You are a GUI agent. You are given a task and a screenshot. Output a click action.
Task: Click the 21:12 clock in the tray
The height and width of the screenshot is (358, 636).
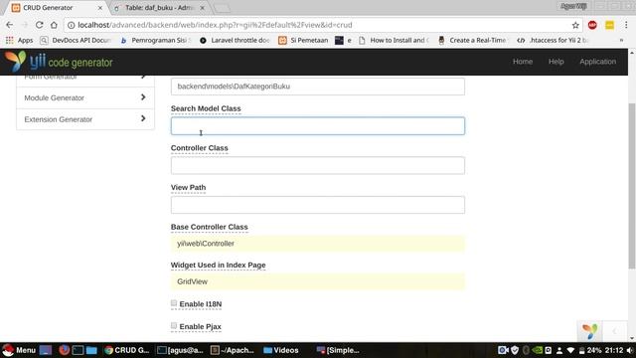pyautogui.click(x=614, y=350)
